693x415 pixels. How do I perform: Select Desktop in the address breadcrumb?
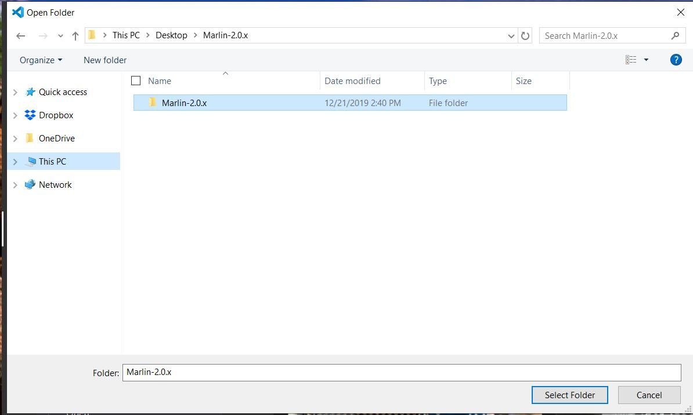[x=171, y=35]
